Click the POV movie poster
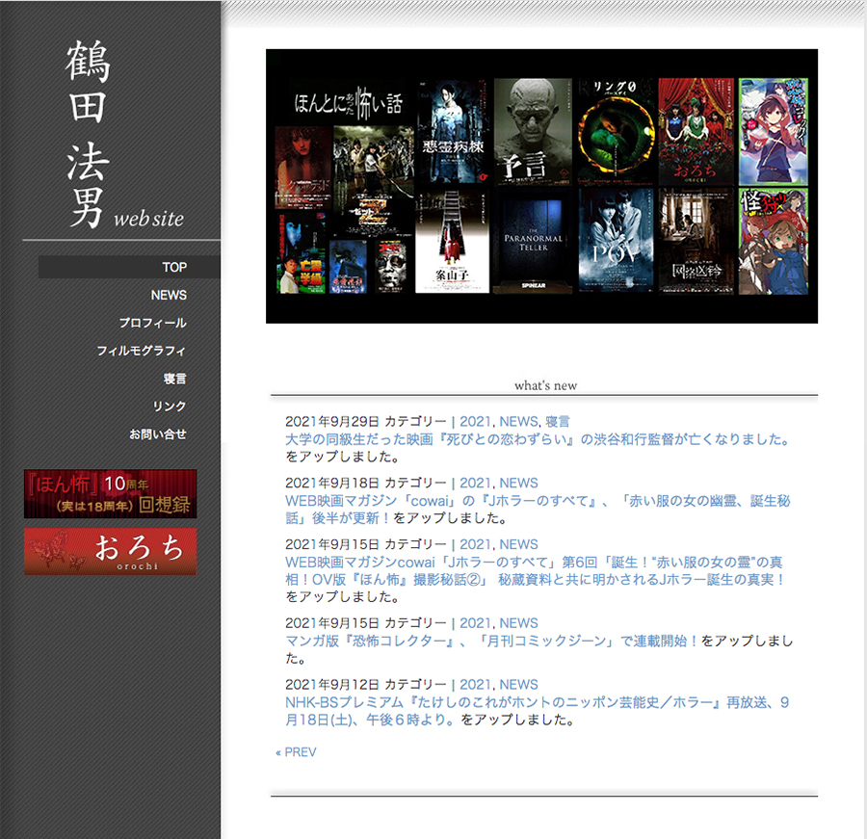The width and height of the screenshot is (867, 839). tap(616, 241)
